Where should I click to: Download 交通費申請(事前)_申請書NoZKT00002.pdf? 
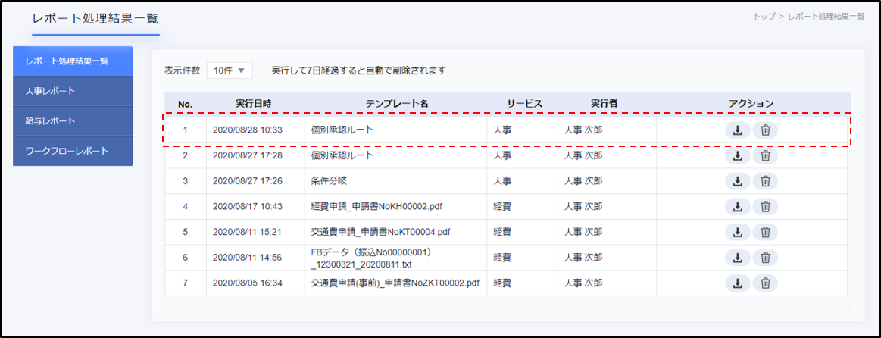[737, 283]
